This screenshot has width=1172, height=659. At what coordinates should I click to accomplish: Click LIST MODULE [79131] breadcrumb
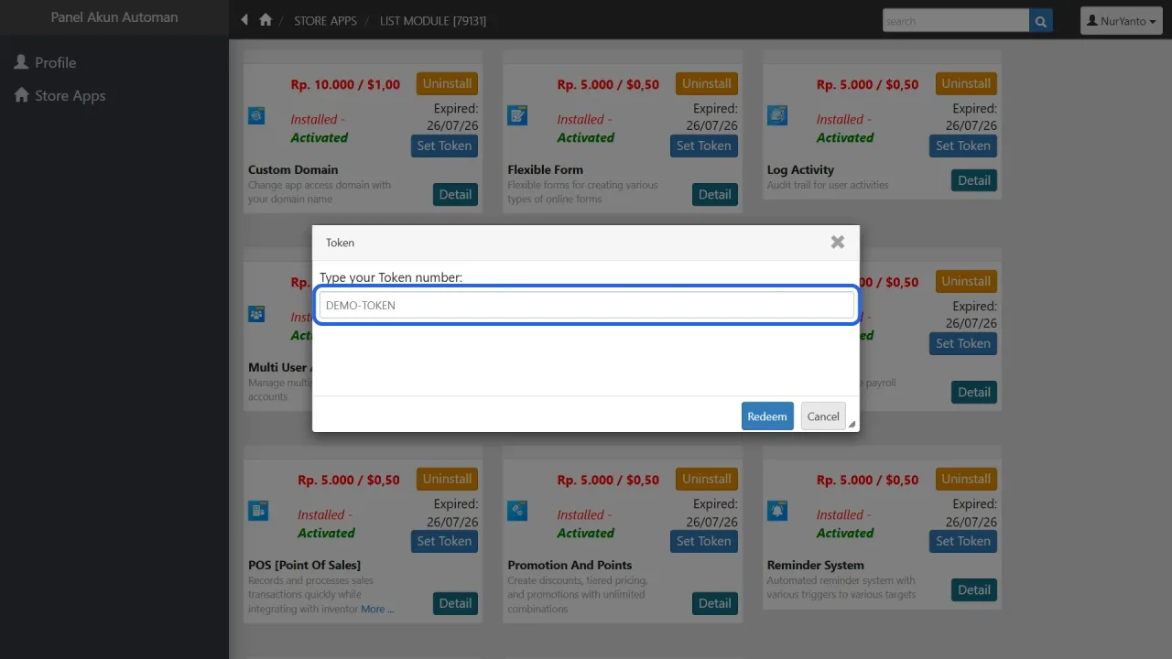tap(433, 21)
